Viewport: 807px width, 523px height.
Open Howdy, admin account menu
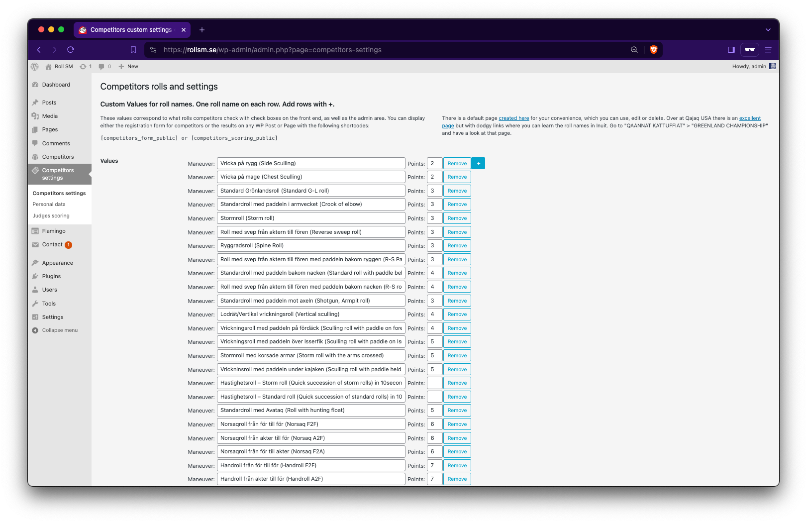tap(753, 67)
